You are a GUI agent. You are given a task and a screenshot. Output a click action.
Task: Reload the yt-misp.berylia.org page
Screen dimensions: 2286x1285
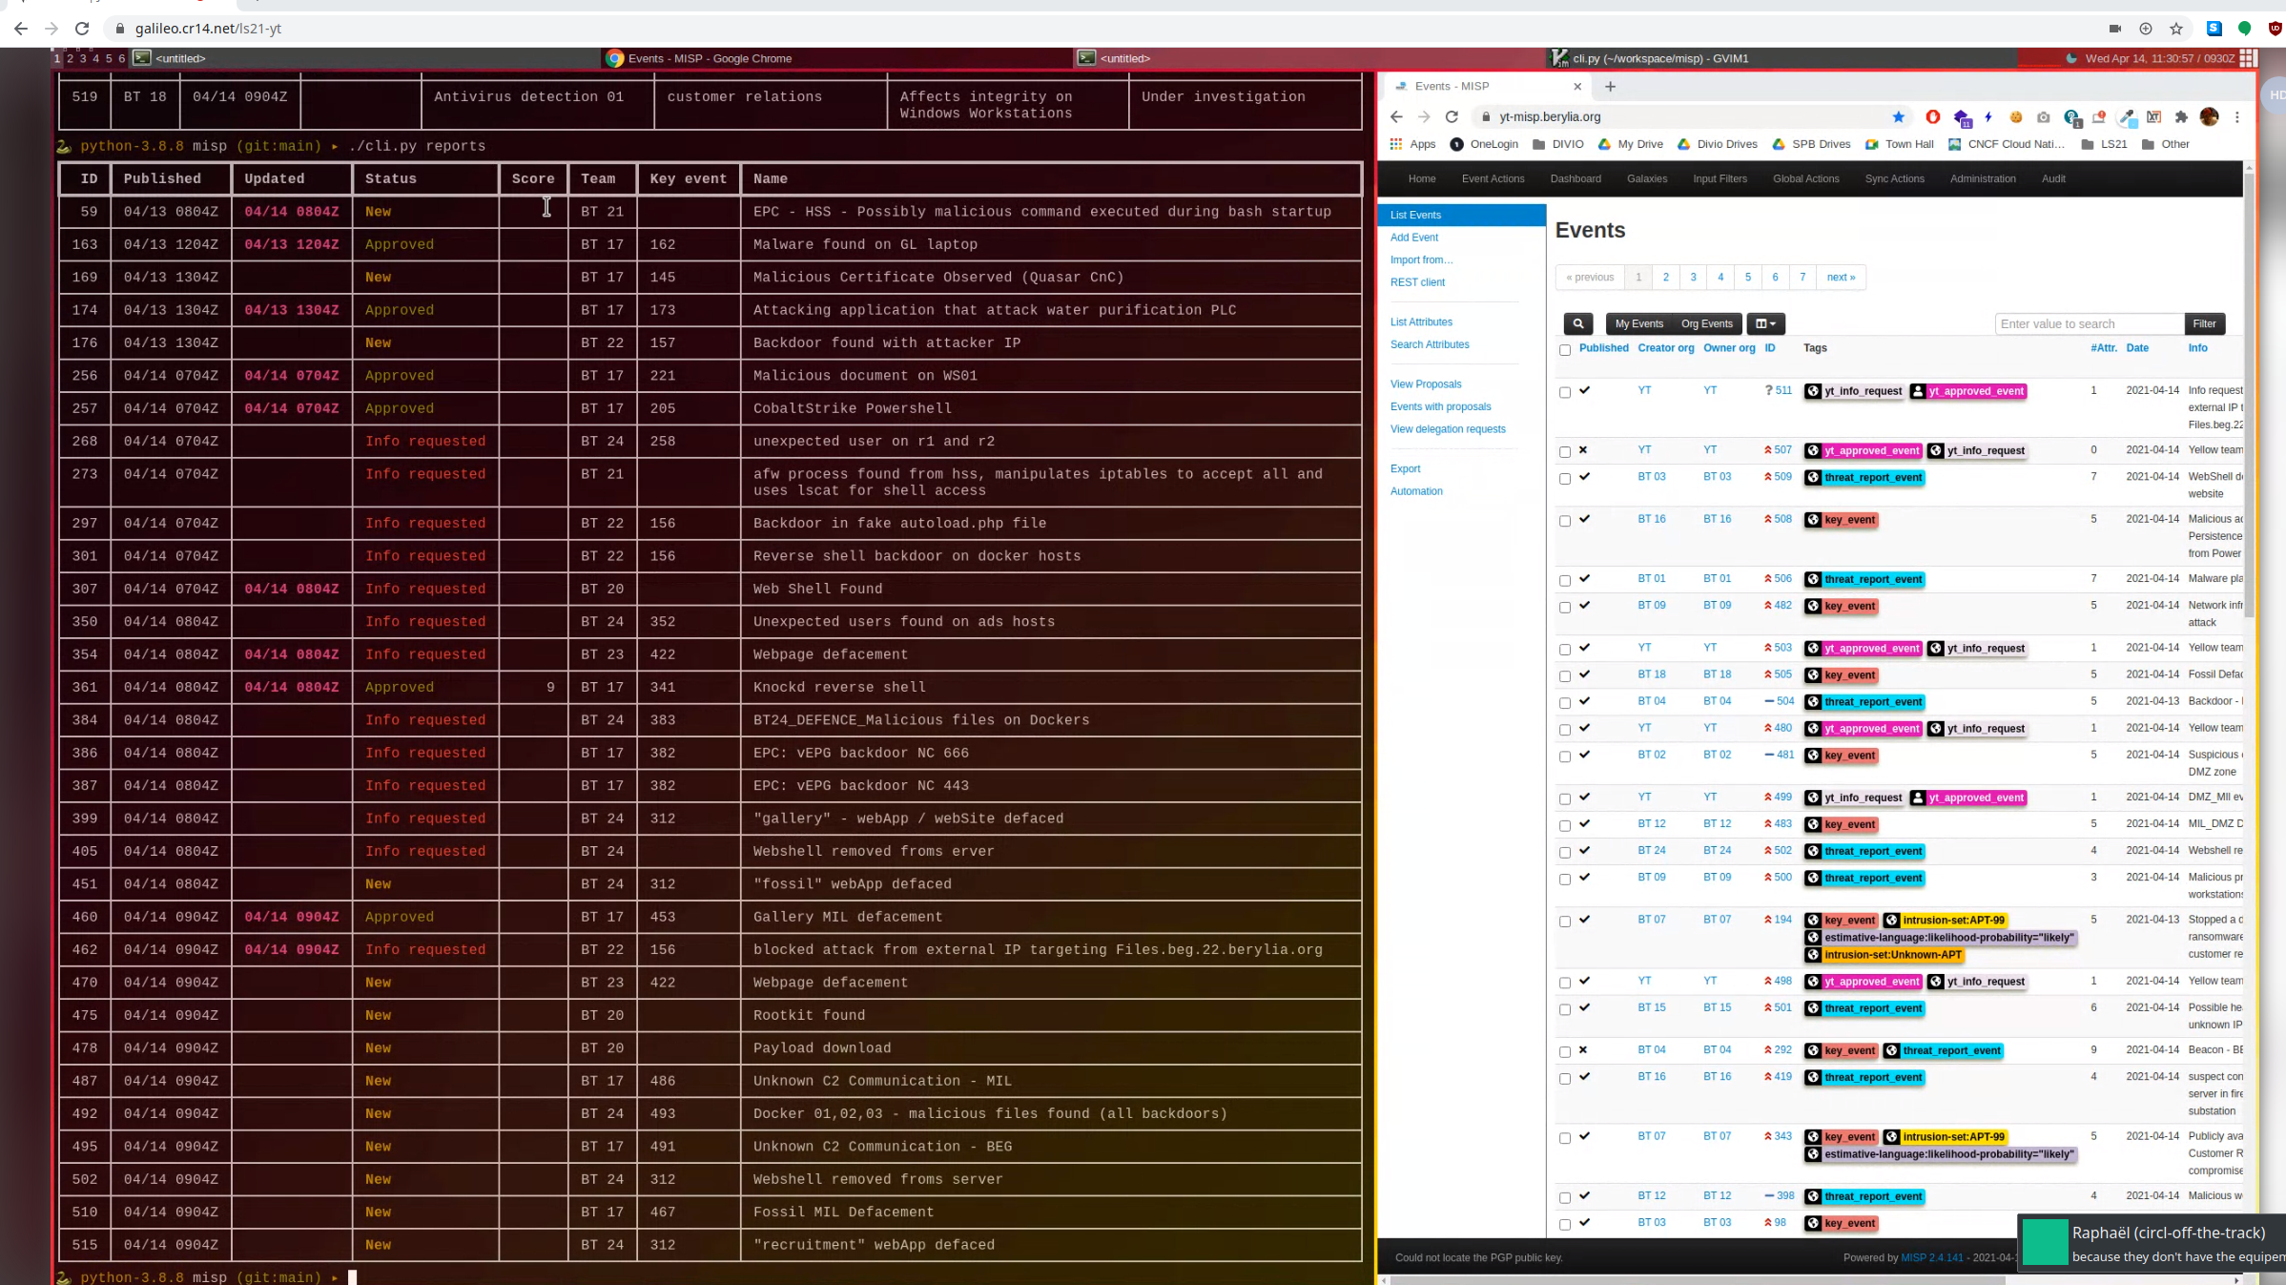(1452, 117)
